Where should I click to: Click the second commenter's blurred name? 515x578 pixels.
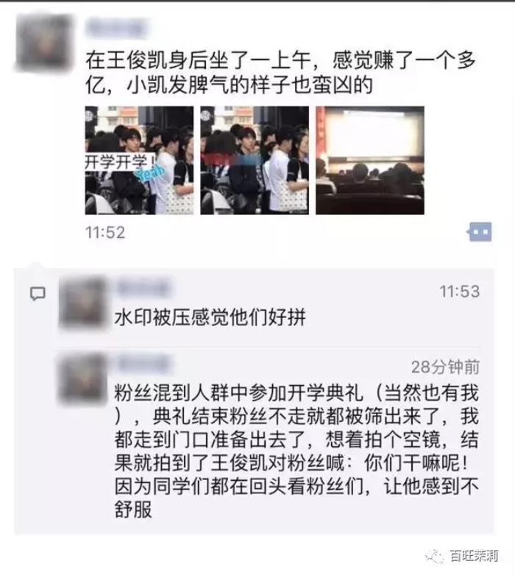(x=144, y=364)
